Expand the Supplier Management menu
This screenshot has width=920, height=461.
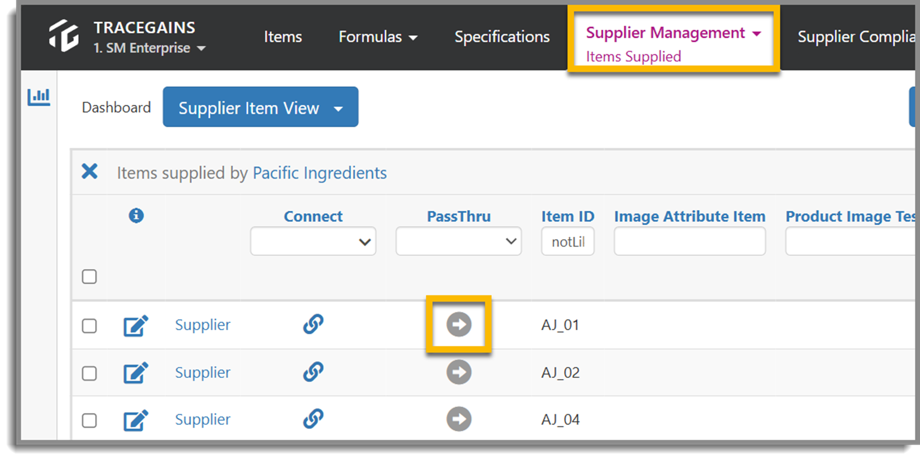(673, 33)
